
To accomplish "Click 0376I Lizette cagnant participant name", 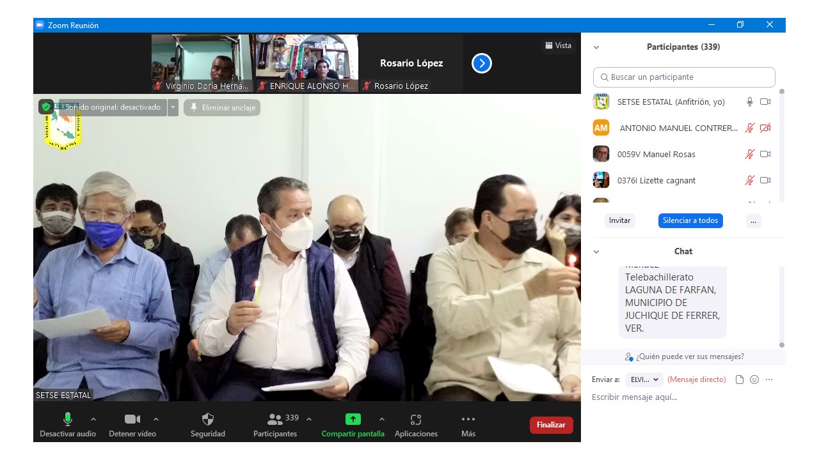I will [x=656, y=180].
